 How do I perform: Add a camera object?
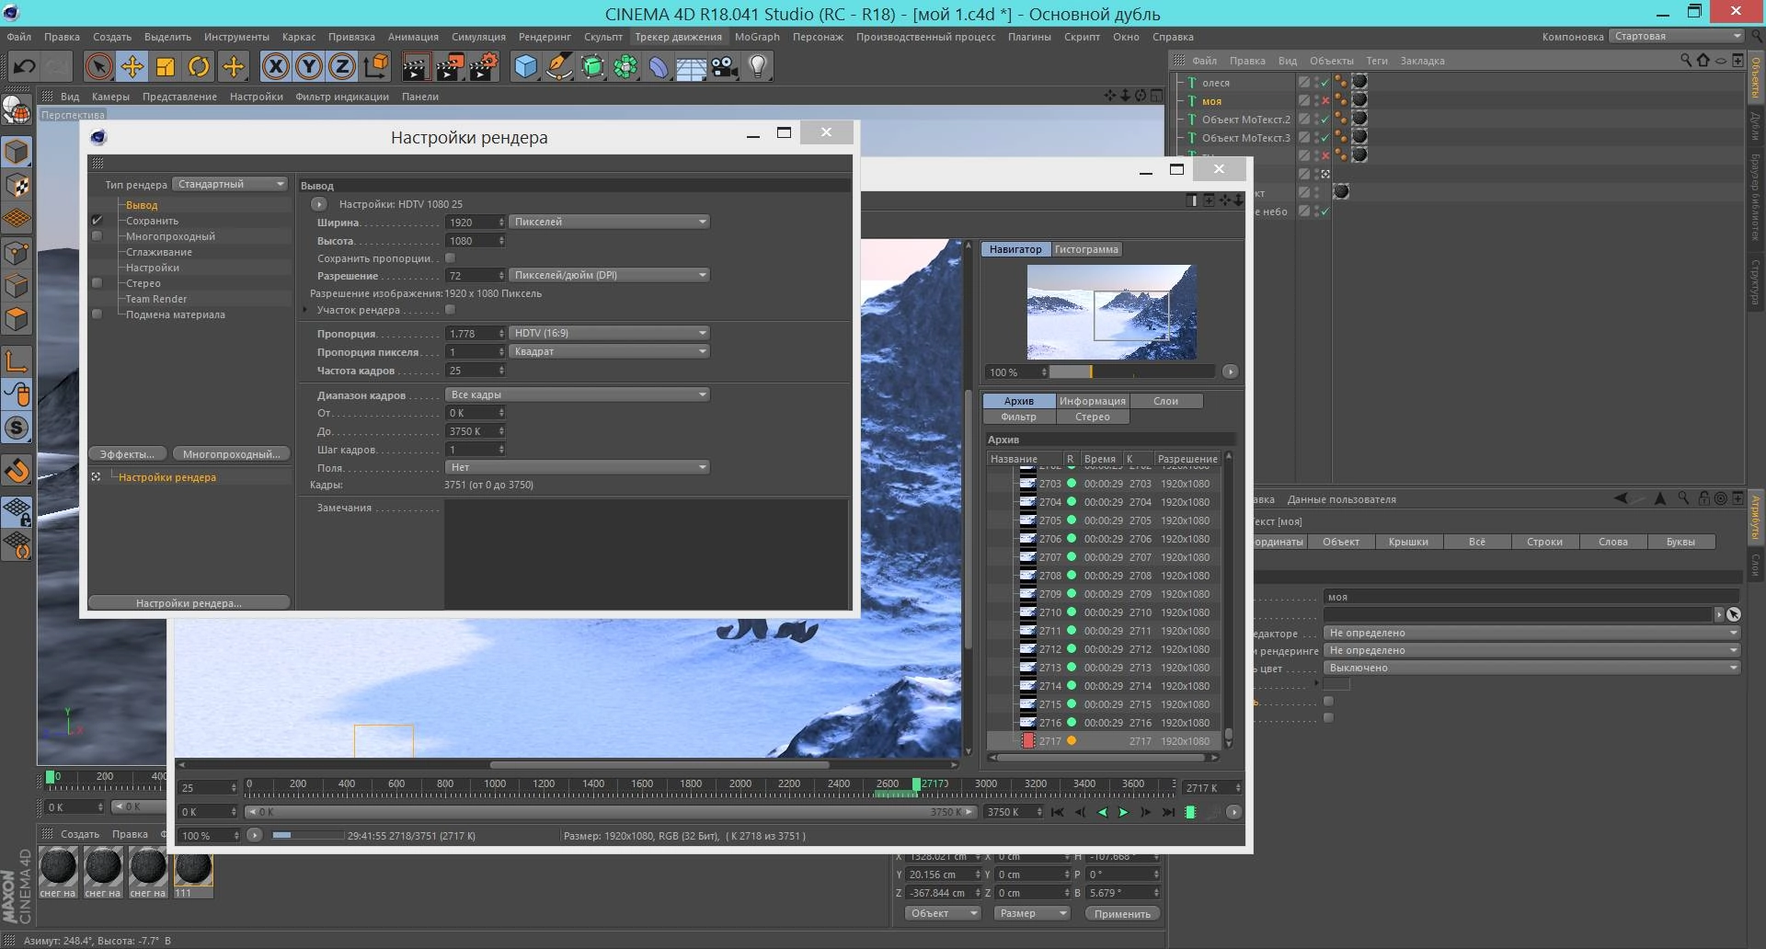(725, 67)
